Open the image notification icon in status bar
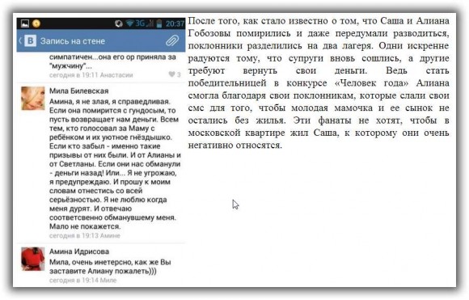The height and width of the screenshot is (300, 469). click(x=25, y=23)
